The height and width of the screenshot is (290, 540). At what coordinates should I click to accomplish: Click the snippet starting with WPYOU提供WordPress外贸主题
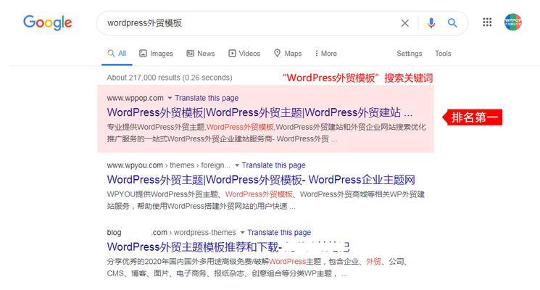[x=265, y=200]
